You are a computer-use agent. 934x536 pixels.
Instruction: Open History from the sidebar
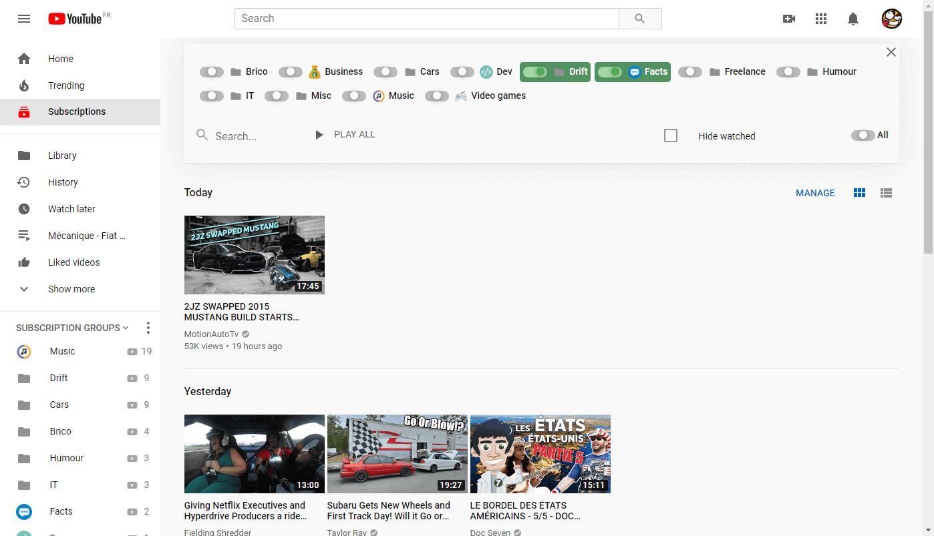pos(80,182)
